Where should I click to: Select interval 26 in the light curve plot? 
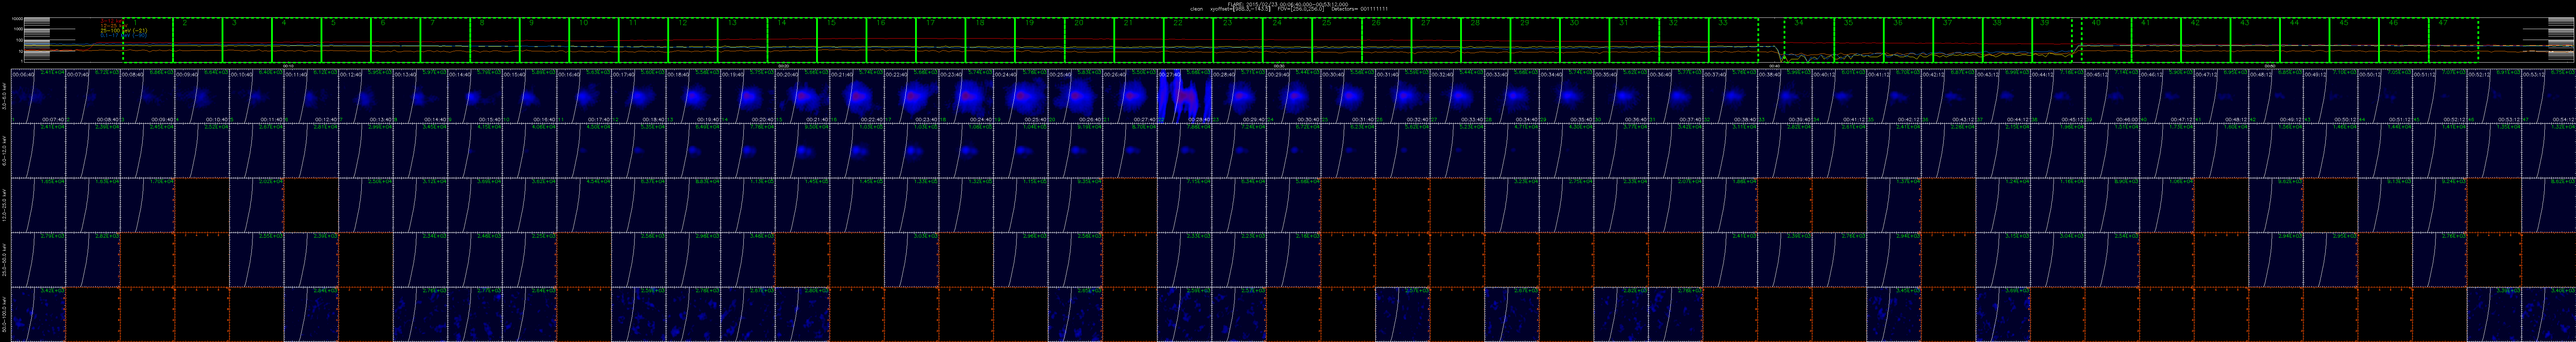point(1387,40)
